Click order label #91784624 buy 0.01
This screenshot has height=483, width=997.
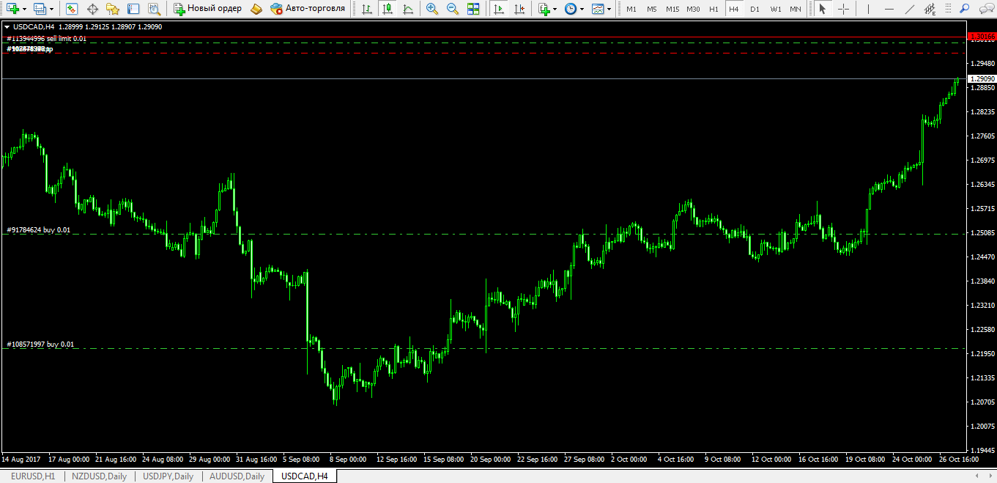39,230
